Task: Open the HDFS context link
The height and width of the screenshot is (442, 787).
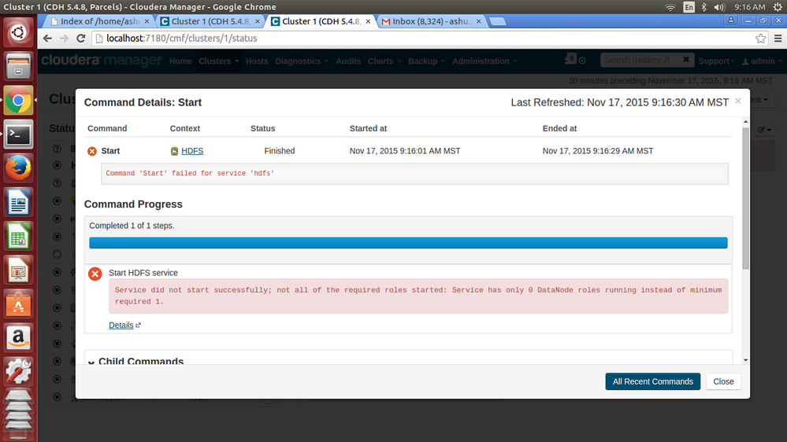Action: (192, 151)
